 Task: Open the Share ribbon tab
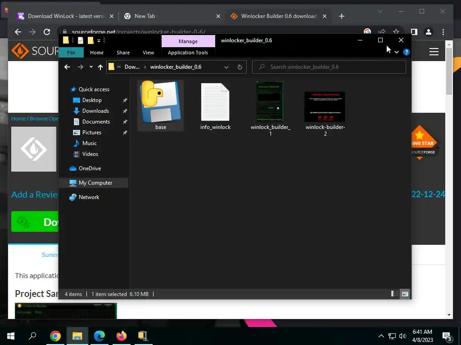(123, 53)
